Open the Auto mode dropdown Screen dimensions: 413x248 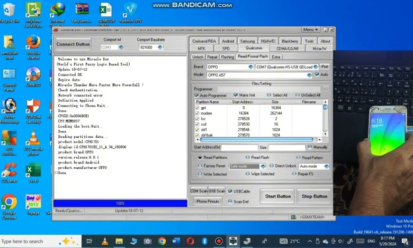tap(326, 166)
